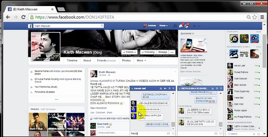Close the Aarush Jaat chat window
Image resolution: width=268 pixels, height=137 pixels.
tap(173, 88)
